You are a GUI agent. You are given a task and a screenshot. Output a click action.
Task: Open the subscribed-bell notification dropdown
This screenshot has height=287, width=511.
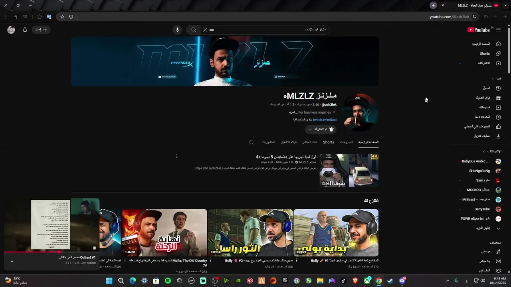(x=321, y=130)
